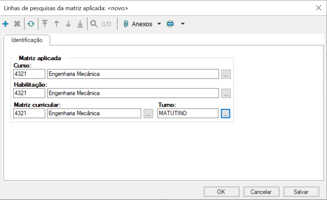Click Matriz curricular name field
Screen dimensions: 327x200
tap(94, 113)
